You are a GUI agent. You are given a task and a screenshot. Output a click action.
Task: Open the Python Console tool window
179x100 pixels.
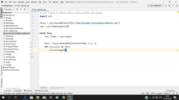pos(41,91)
